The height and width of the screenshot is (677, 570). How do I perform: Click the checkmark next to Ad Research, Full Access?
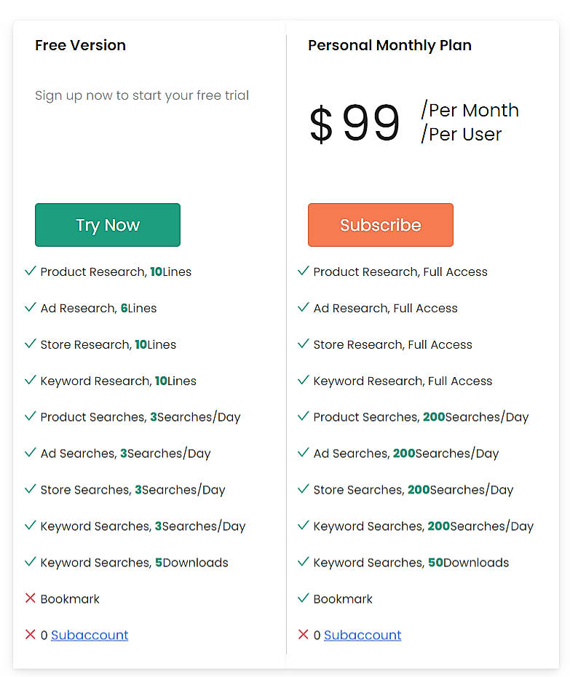click(303, 307)
